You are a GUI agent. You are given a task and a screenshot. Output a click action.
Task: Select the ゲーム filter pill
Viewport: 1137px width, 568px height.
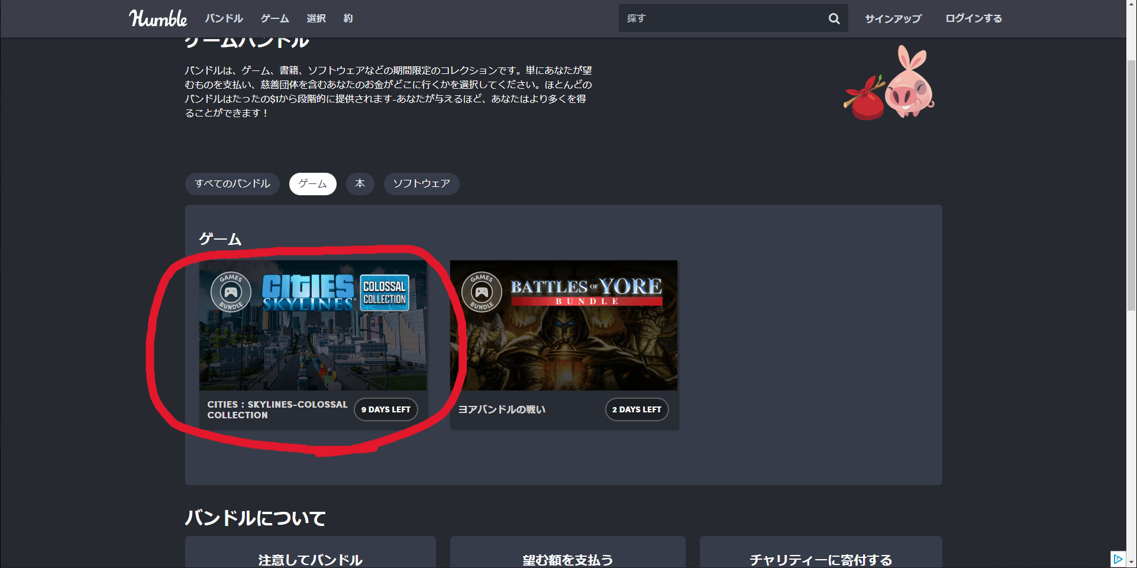313,184
